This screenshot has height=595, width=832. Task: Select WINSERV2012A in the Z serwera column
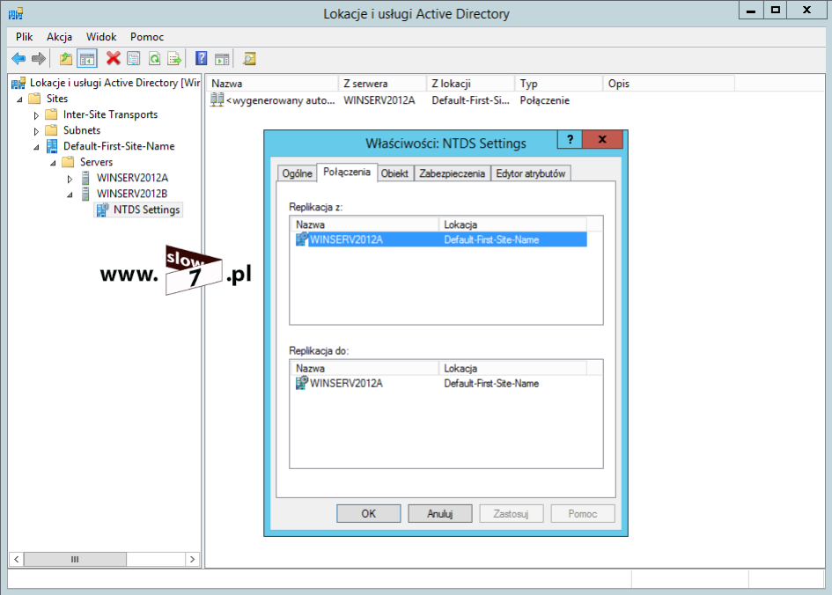[379, 100]
